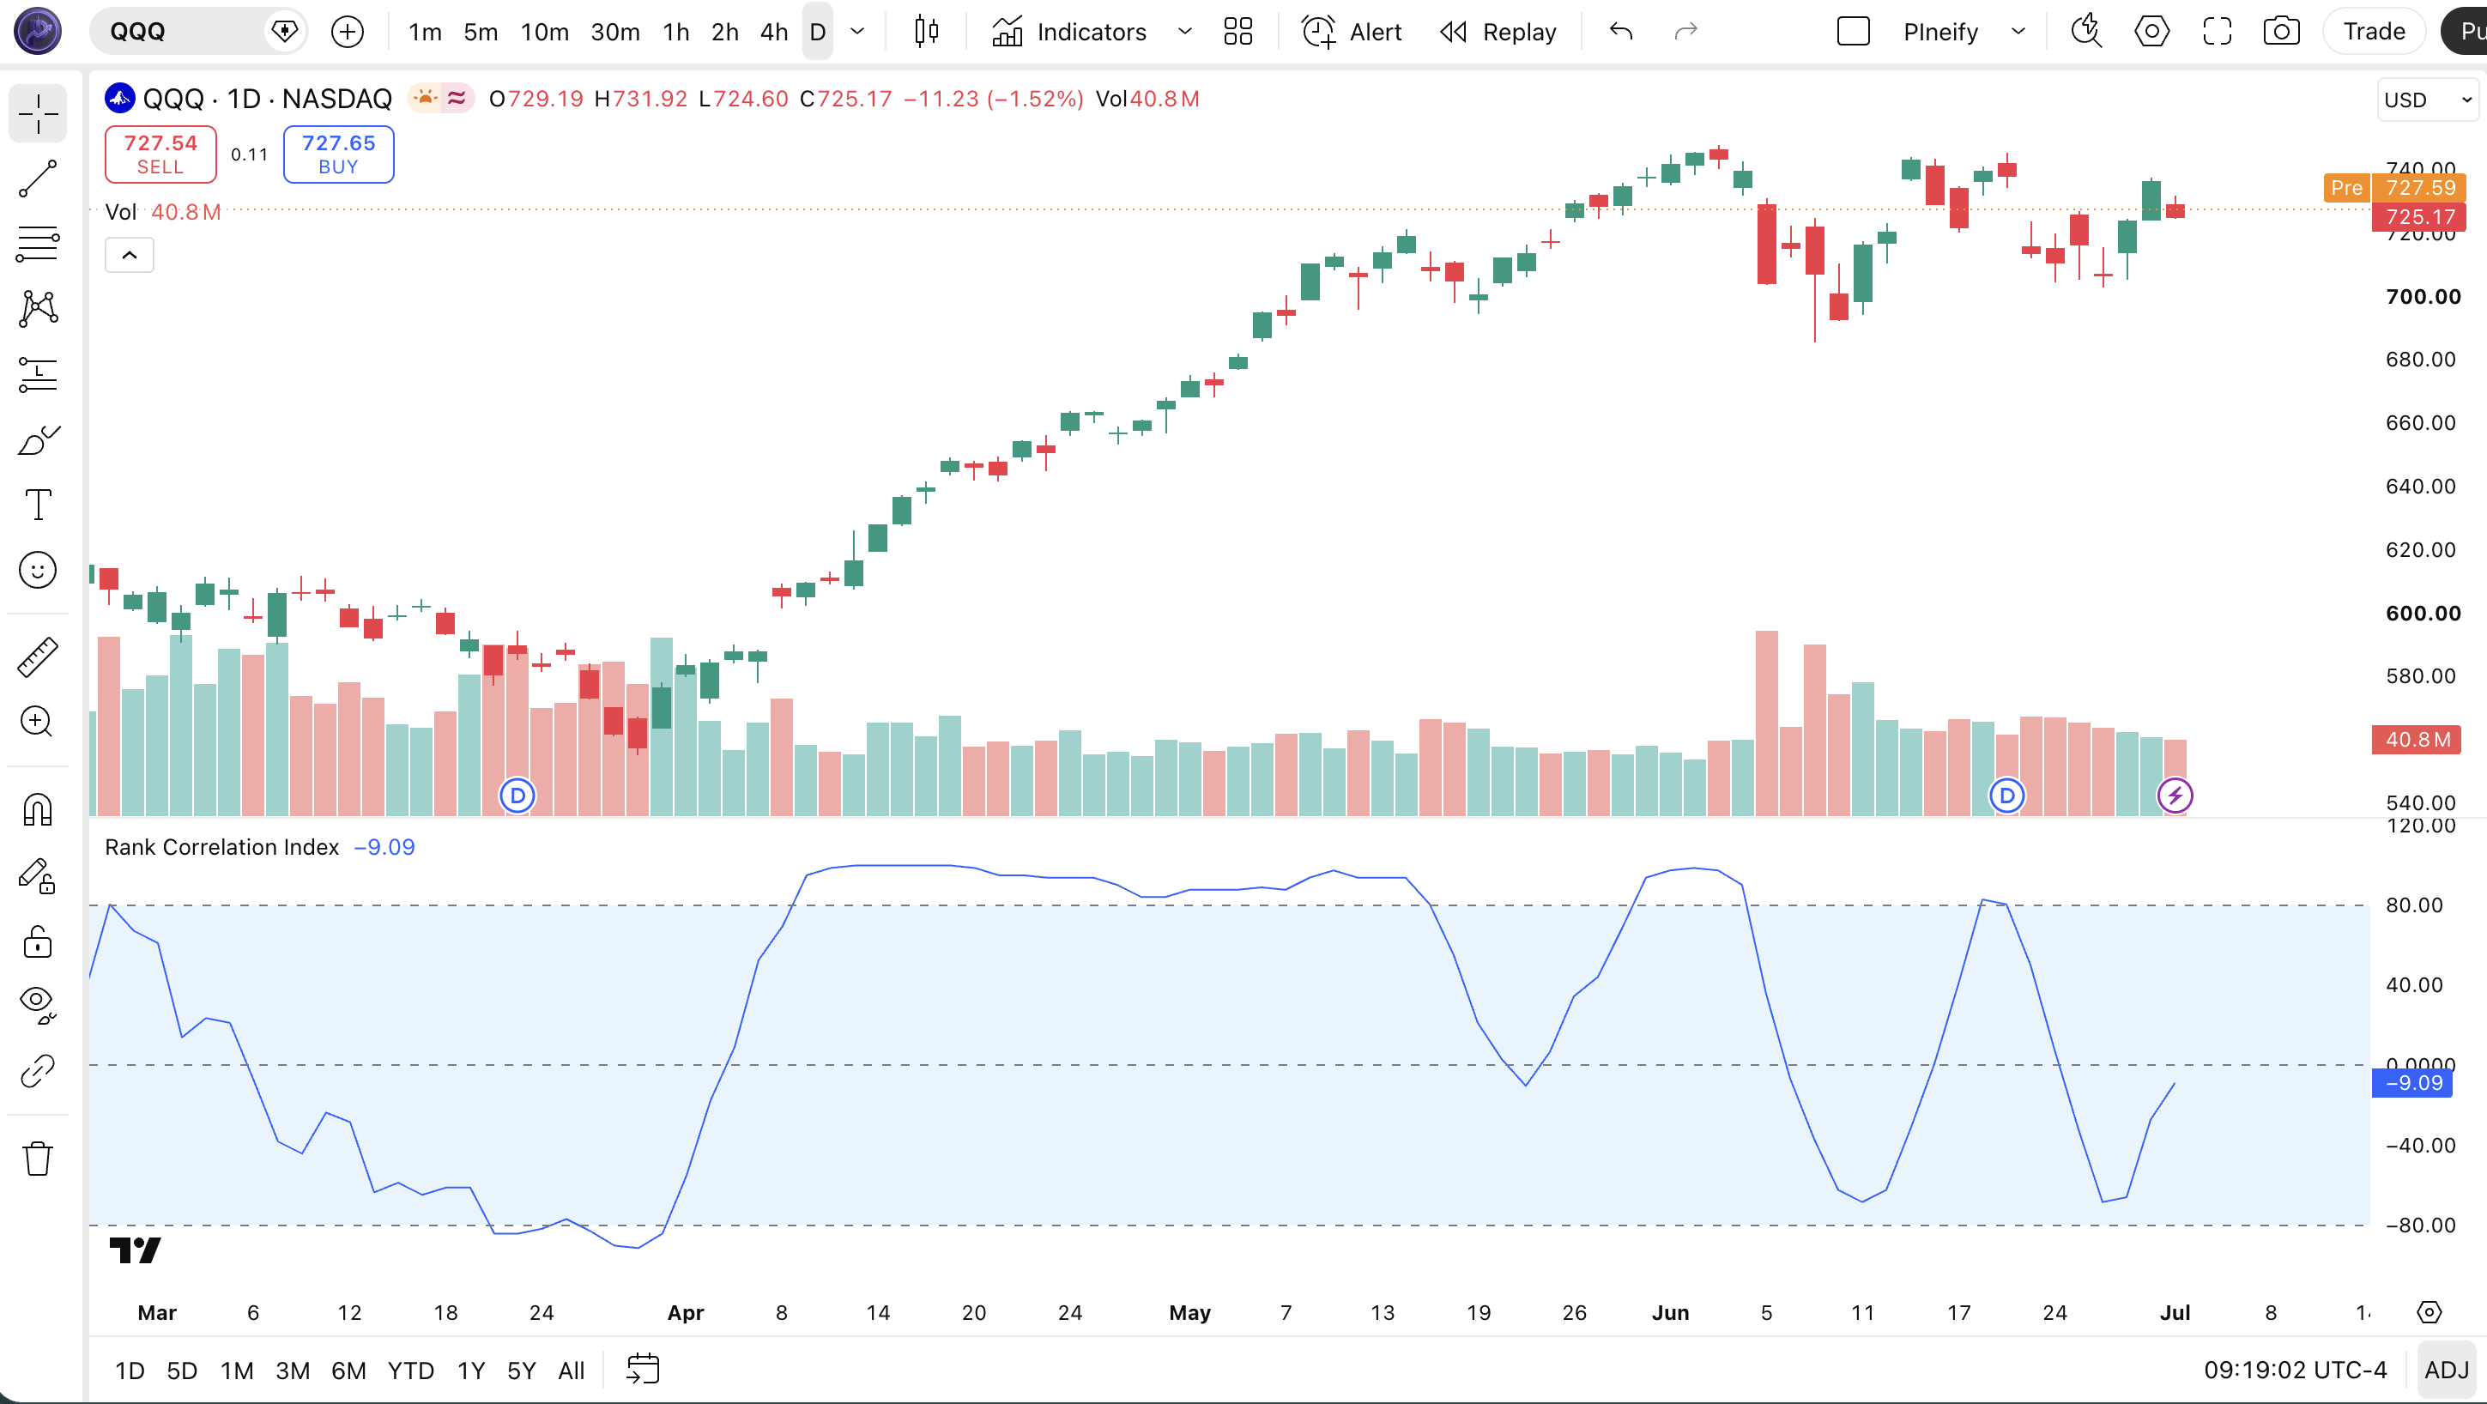The image size is (2487, 1404).
Task: Open the USD currency dropdown
Action: [x=2427, y=100]
